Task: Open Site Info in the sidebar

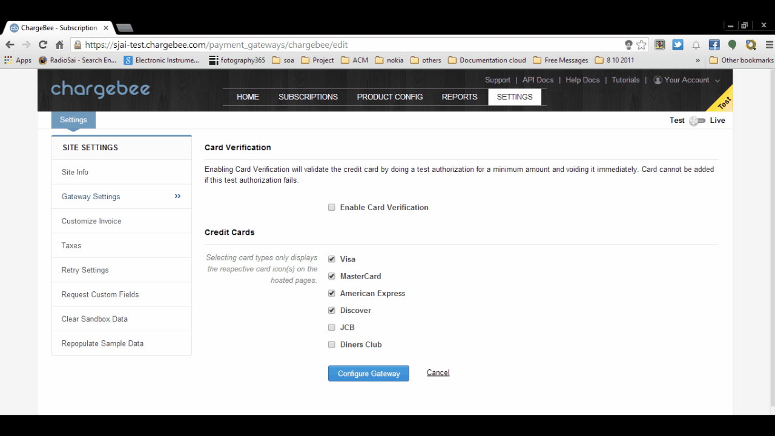Action: (x=122, y=172)
